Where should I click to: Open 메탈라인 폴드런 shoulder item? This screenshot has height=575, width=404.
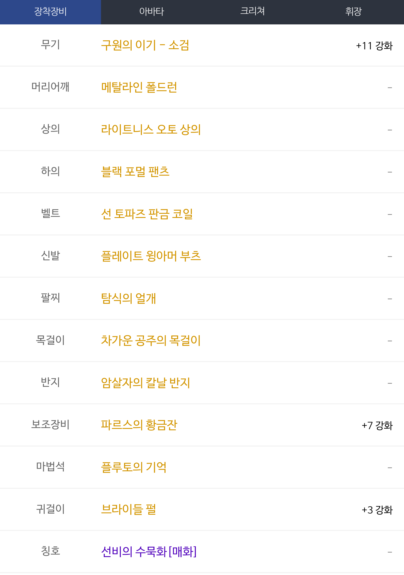[139, 87]
